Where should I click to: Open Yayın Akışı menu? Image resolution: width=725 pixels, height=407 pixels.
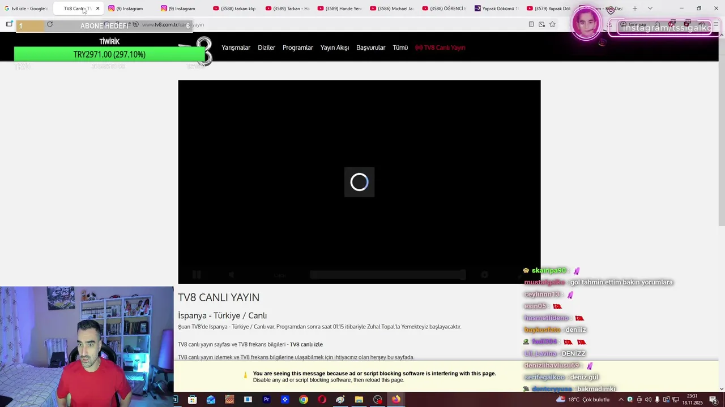click(335, 47)
